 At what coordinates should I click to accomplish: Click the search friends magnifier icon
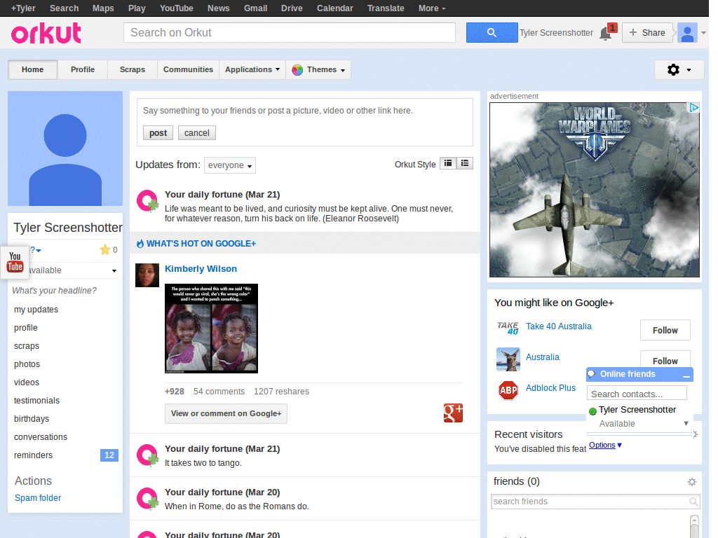(693, 502)
